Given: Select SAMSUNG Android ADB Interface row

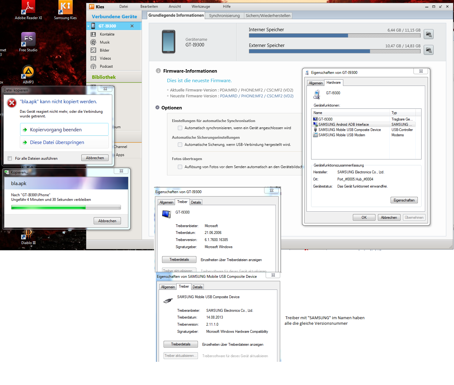Looking at the screenshot, I should (364, 125).
